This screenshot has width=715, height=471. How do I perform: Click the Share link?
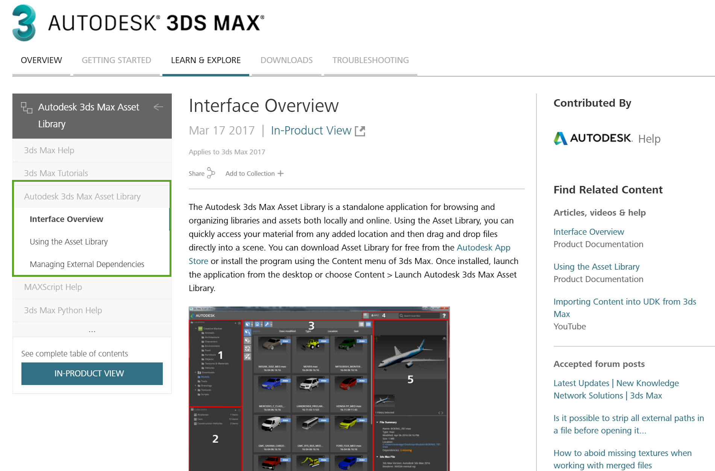tap(197, 174)
